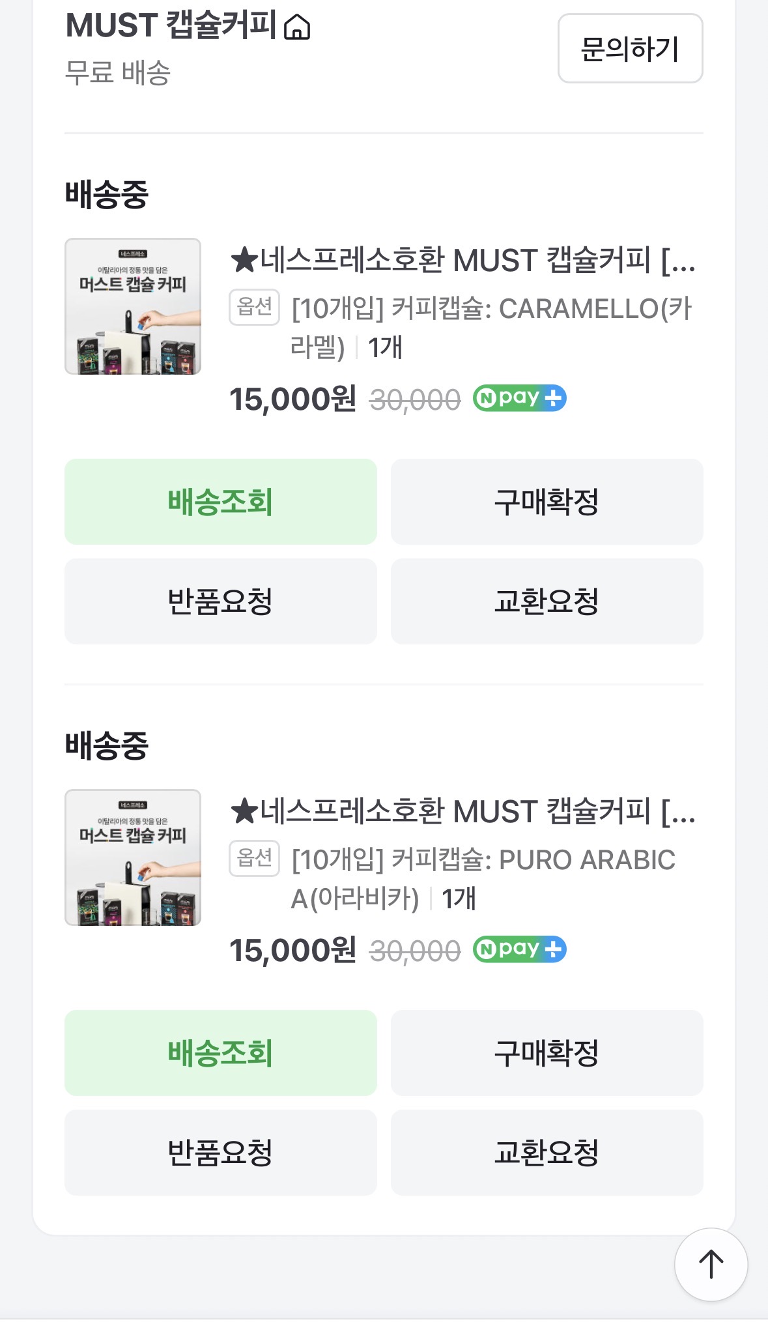Open first 네스프레소호환 MUST 캡슐커피 product title
768x1324 pixels.
coord(463,261)
